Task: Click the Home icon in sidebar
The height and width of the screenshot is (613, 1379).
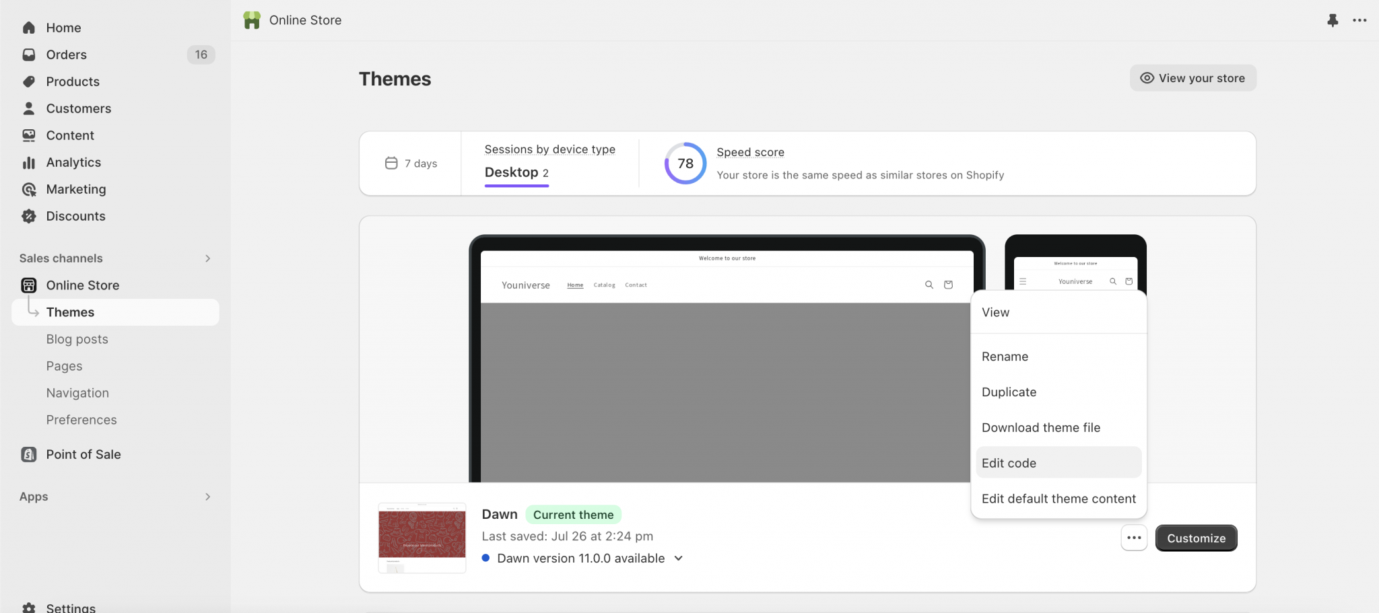Action: 29,28
